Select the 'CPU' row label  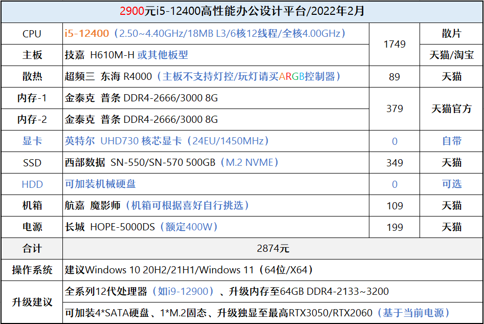point(32,34)
